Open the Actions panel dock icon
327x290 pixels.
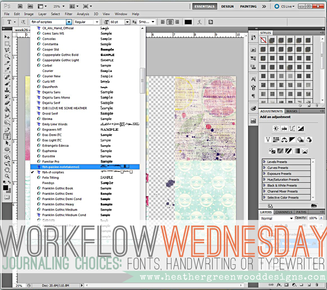click(253, 50)
